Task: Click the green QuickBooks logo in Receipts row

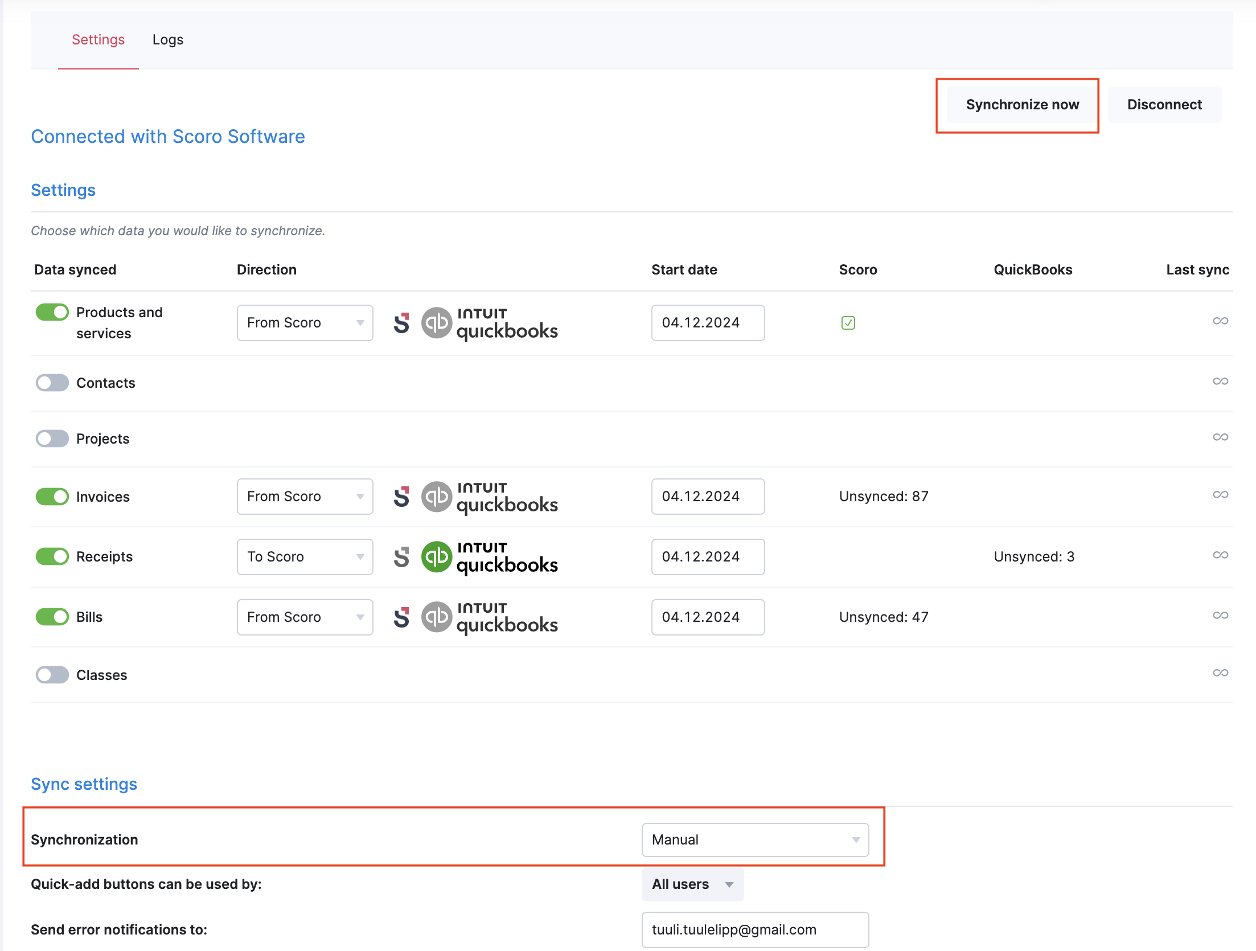Action: click(490, 558)
